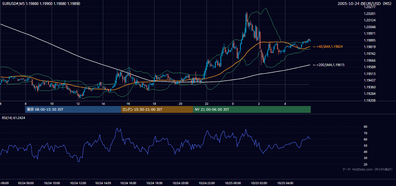Select the London 15:30-21:00 JST session bar
This screenshot has width=396, height=186.
pyautogui.click(x=157, y=109)
